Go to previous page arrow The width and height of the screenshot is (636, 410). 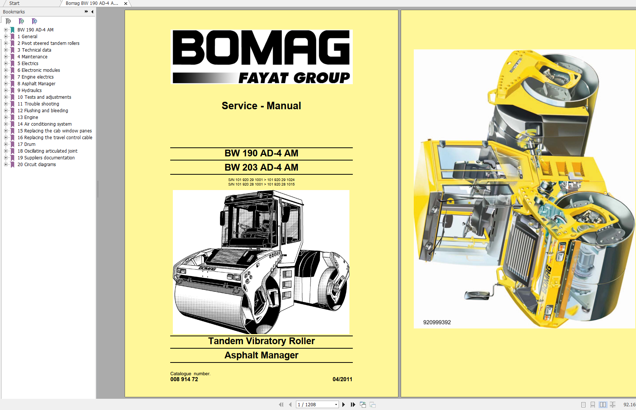pyautogui.click(x=290, y=404)
